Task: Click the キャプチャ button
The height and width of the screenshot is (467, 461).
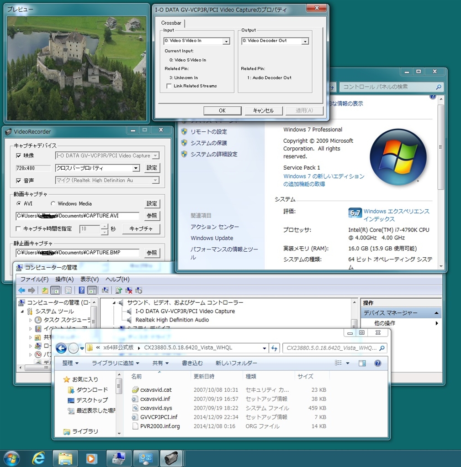Action: (141, 228)
